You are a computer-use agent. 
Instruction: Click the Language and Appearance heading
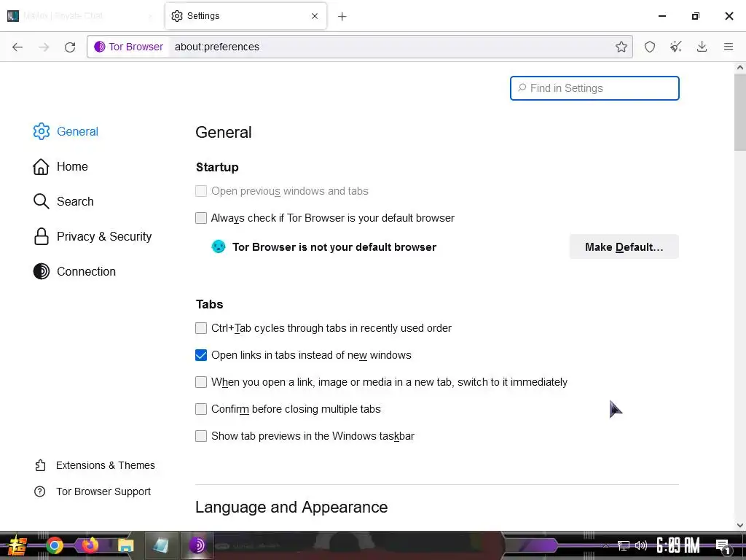[291, 507]
